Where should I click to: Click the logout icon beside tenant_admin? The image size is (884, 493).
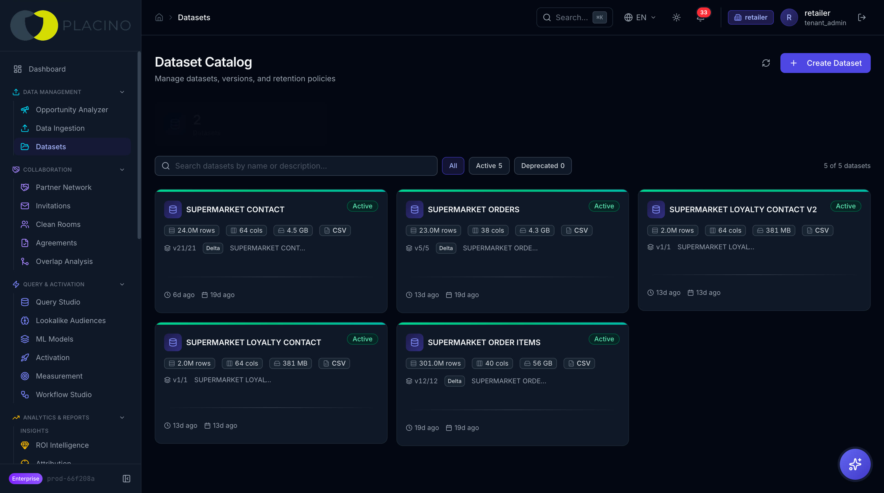862,17
